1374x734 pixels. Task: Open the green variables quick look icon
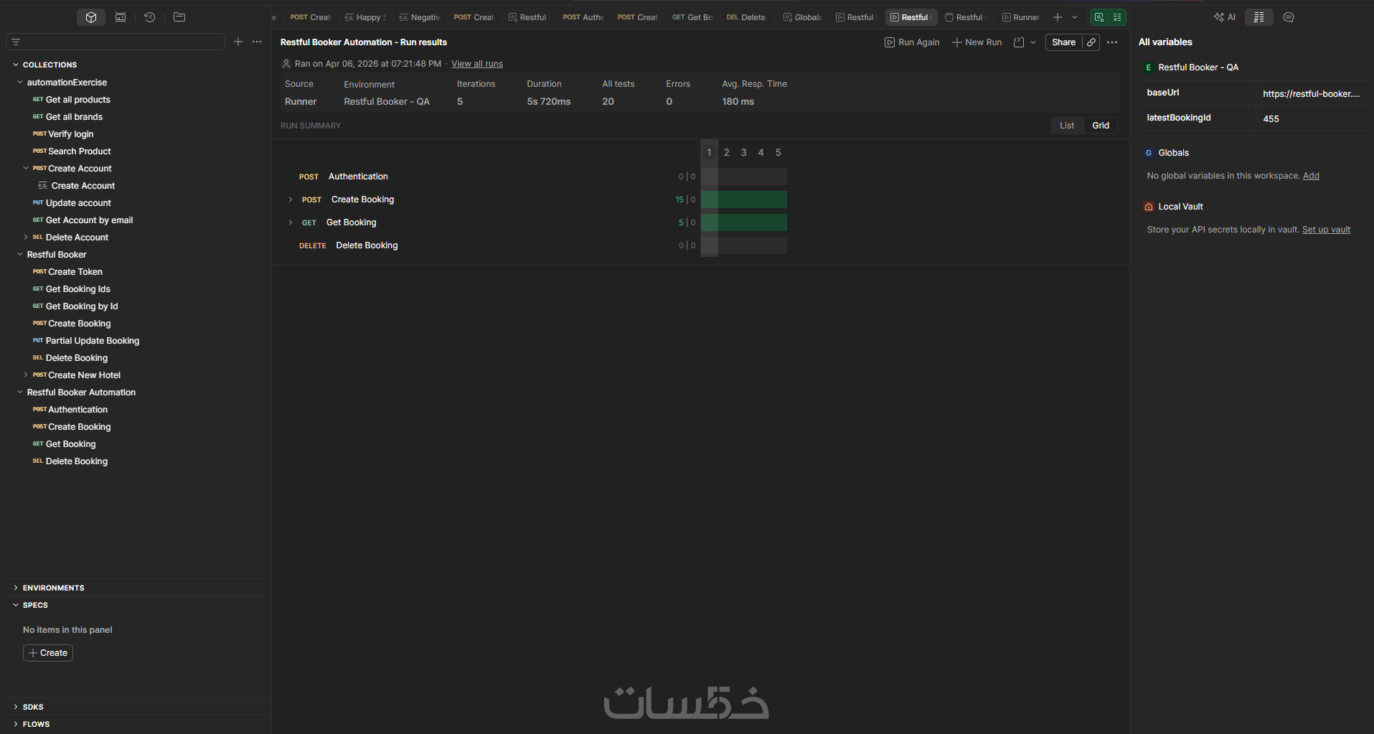coord(1117,17)
